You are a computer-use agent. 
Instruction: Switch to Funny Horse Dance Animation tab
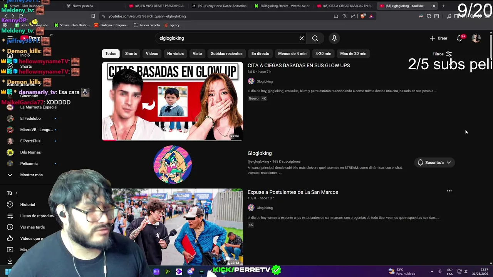(x=219, y=6)
